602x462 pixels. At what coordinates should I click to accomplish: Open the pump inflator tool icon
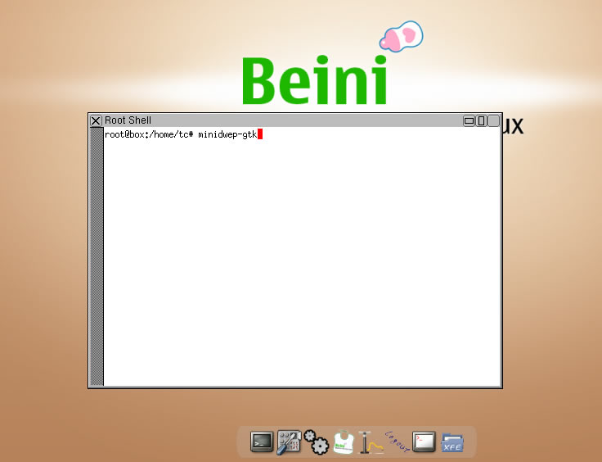[371, 442]
